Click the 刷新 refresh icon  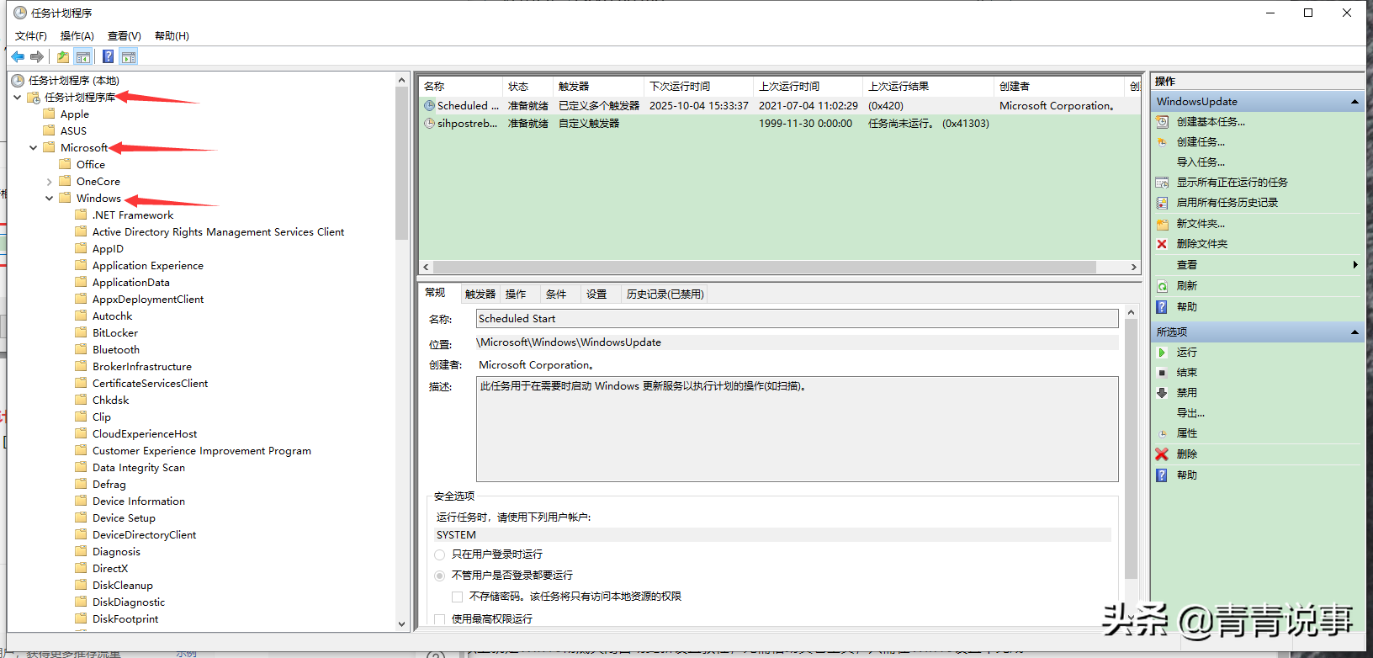1162,286
